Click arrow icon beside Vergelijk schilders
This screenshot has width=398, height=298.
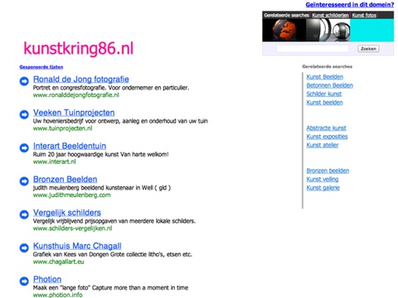coord(24,214)
